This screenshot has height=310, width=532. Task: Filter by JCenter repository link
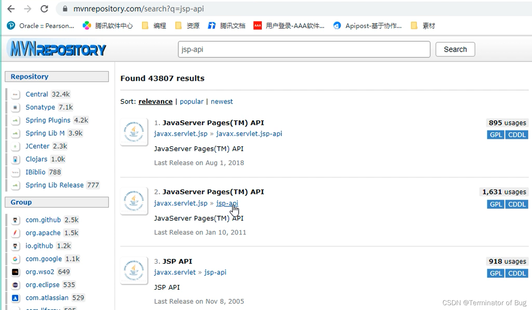pos(37,146)
